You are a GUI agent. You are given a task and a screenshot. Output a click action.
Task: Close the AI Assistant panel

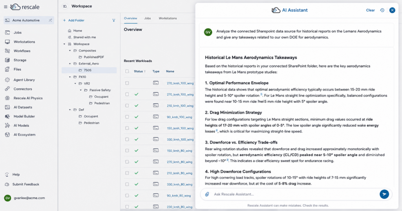pos(392,10)
